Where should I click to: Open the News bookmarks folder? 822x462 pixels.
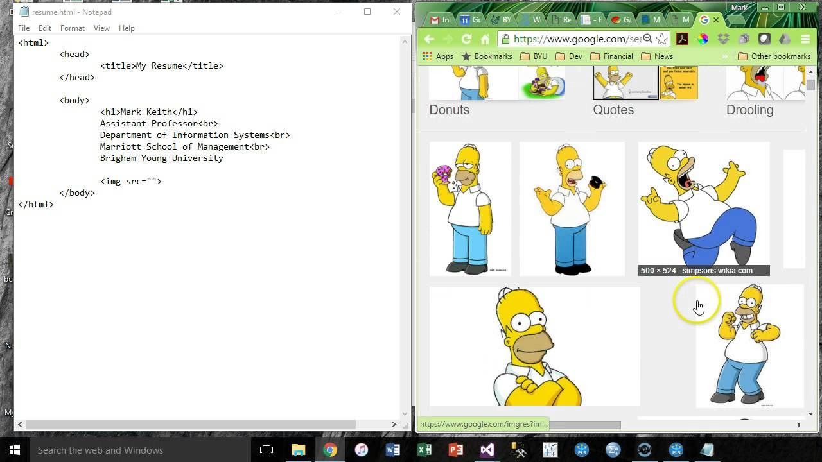pyautogui.click(x=657, y=56)
